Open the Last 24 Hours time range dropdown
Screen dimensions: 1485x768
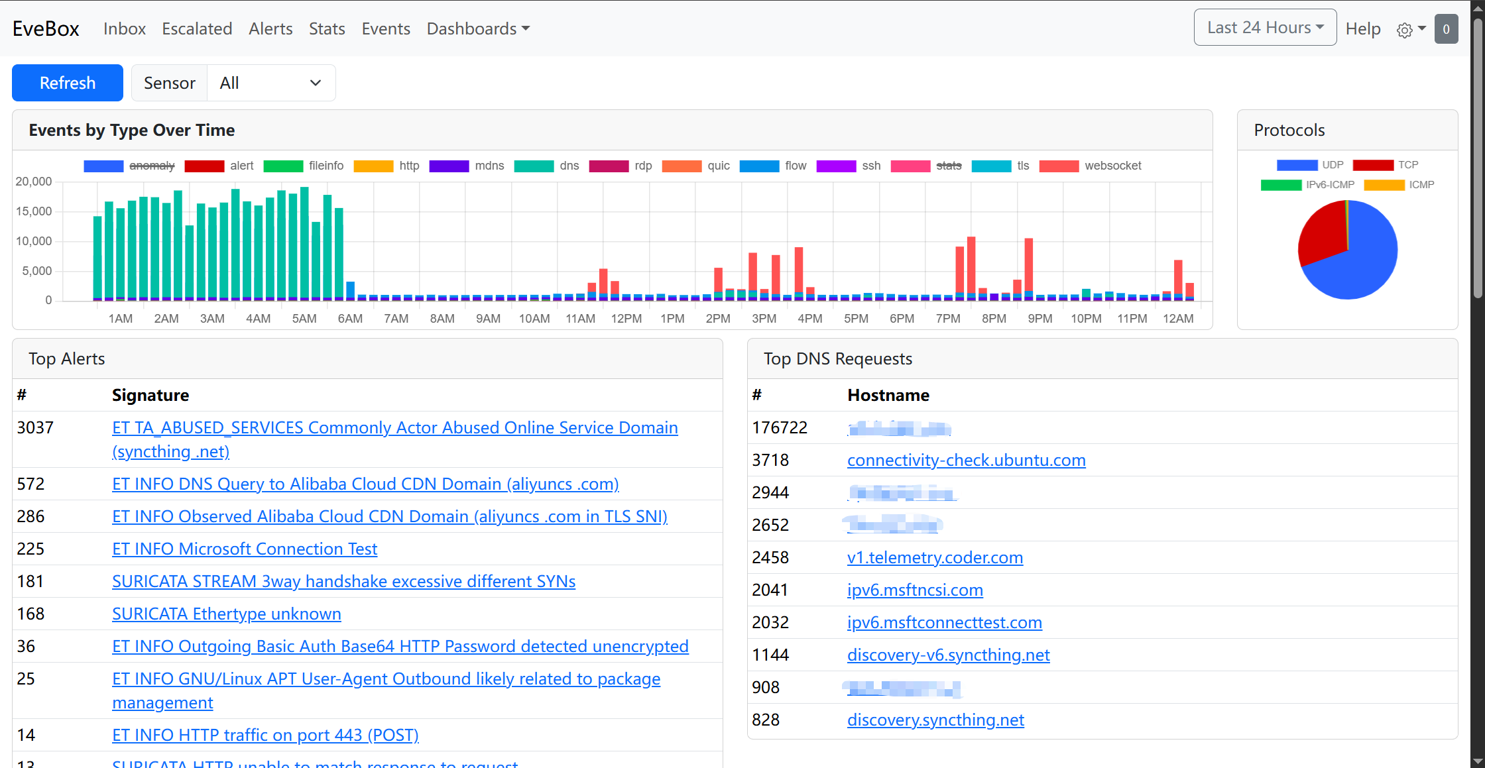coord(1265,28)
